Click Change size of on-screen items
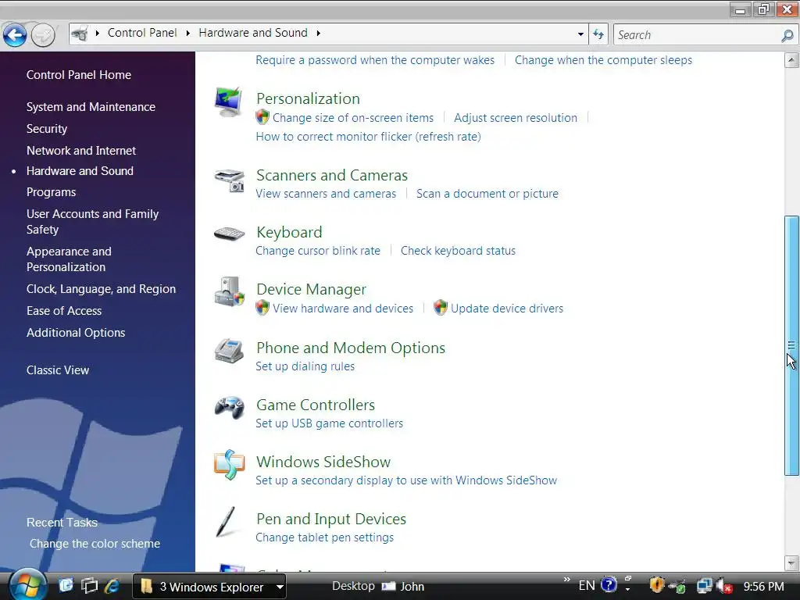 [352, 118]
